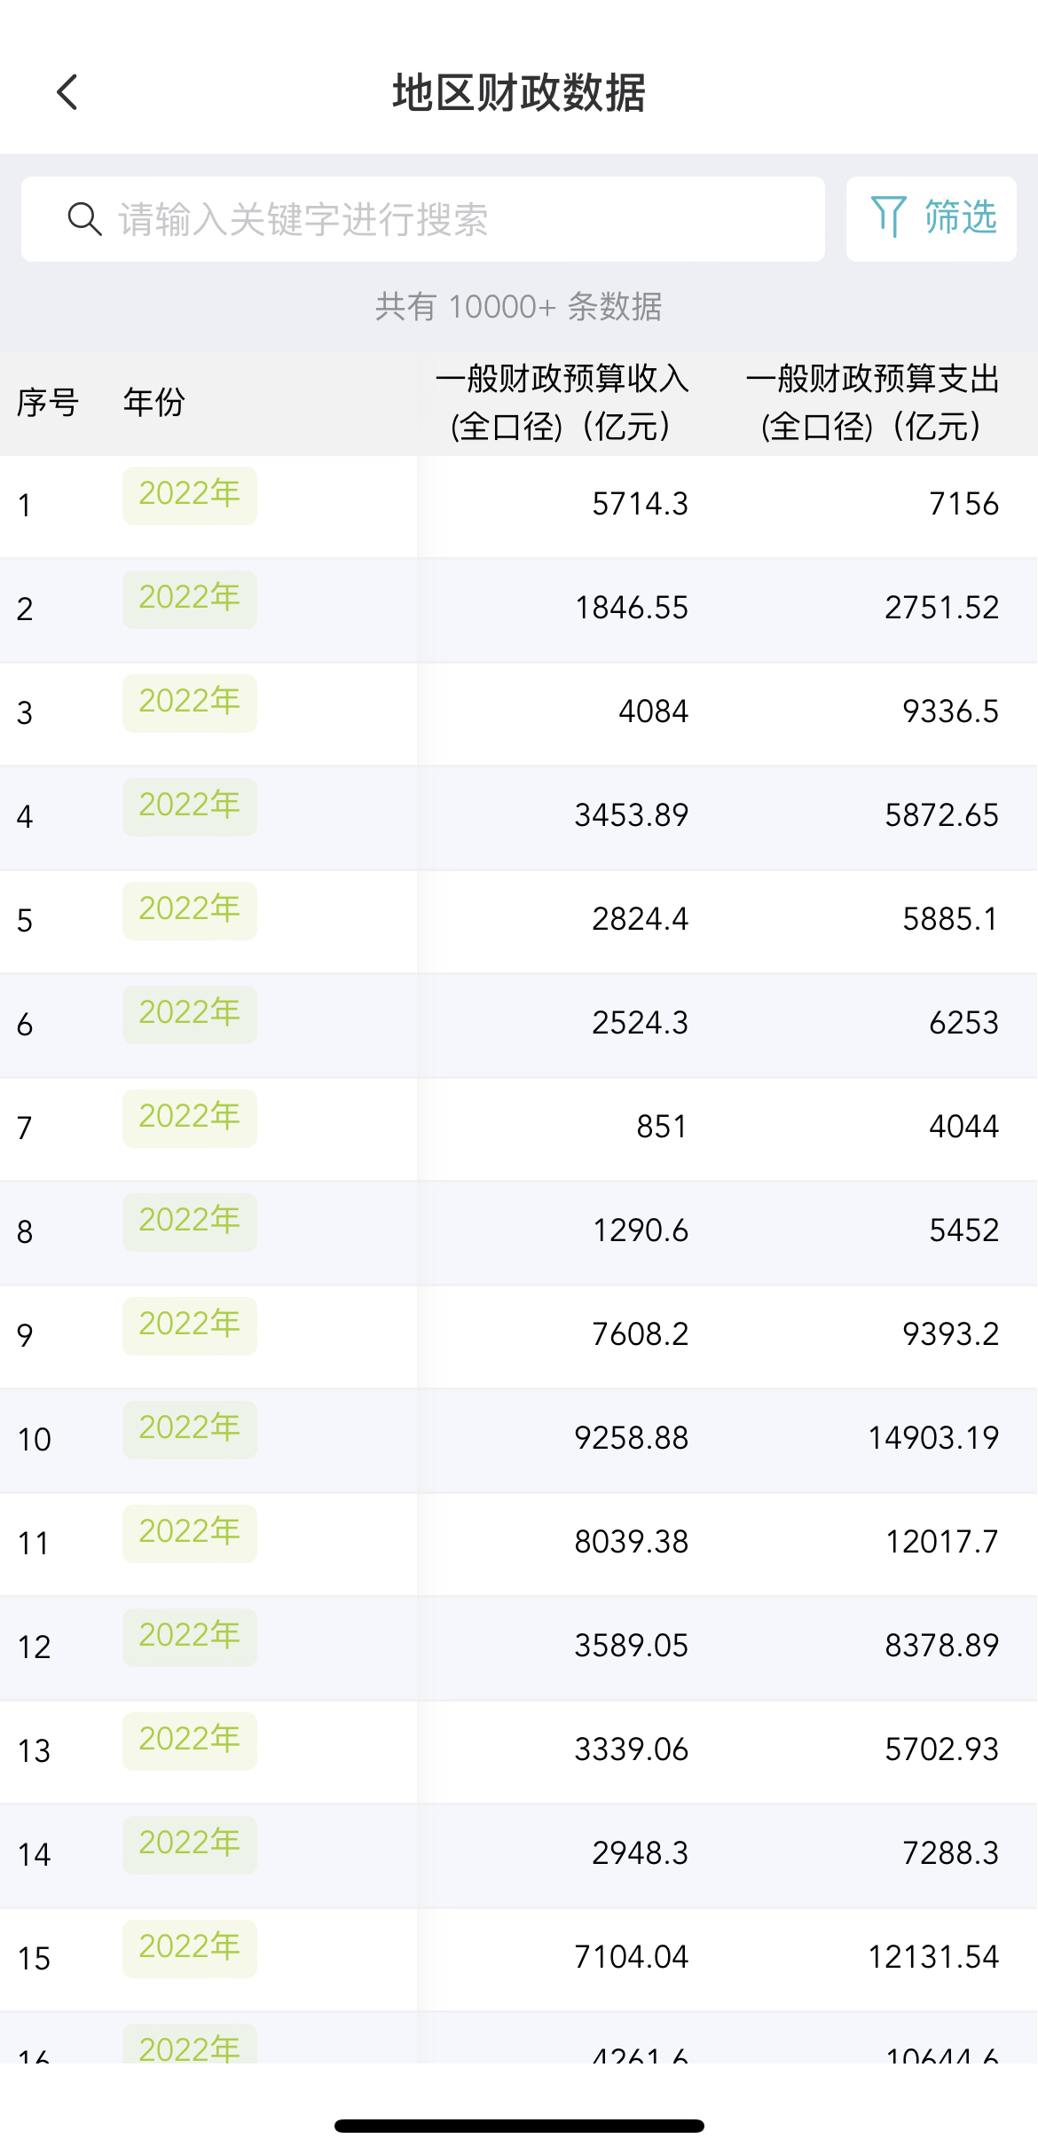Open row 12 with income 3589.05

[519, 1647]
